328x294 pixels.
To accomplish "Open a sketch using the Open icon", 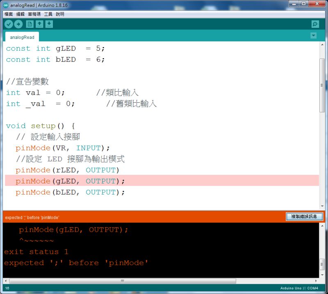I will click(39, 24).
